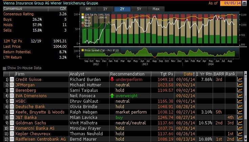Open Berenberg firm link

tap(26, 90)
